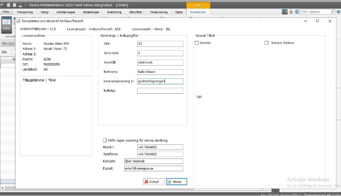Click the blue chat icon in ribbon header
The width and height of the screenshot is (341, 196).
tap(285, 12)
